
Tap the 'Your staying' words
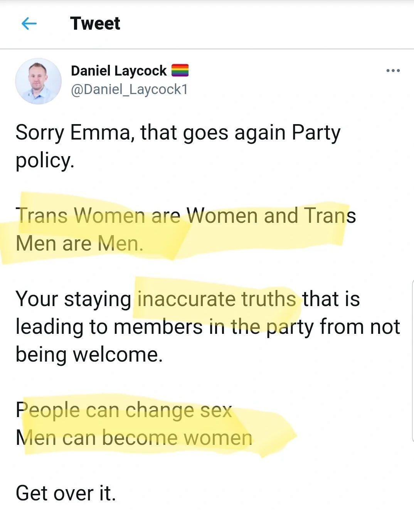[x=73, y=299]
